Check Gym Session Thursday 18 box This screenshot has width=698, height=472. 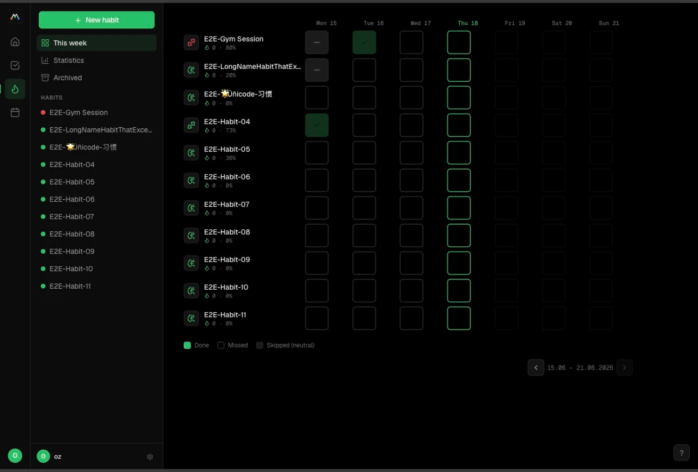[459, 43]
